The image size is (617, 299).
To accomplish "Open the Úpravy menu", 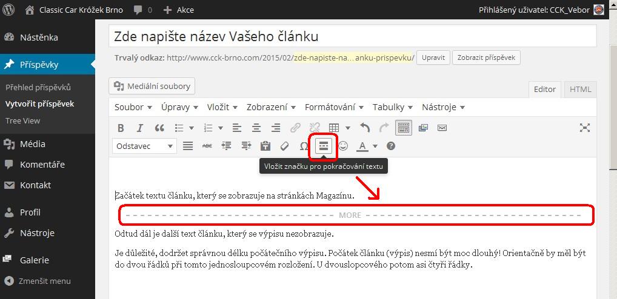I will [179, 107].
